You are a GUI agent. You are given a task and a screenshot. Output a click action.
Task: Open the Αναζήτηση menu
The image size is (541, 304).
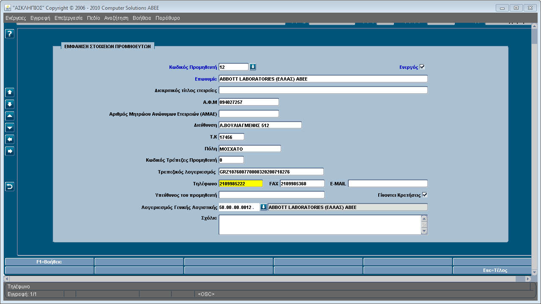click(x=116, y=18)
